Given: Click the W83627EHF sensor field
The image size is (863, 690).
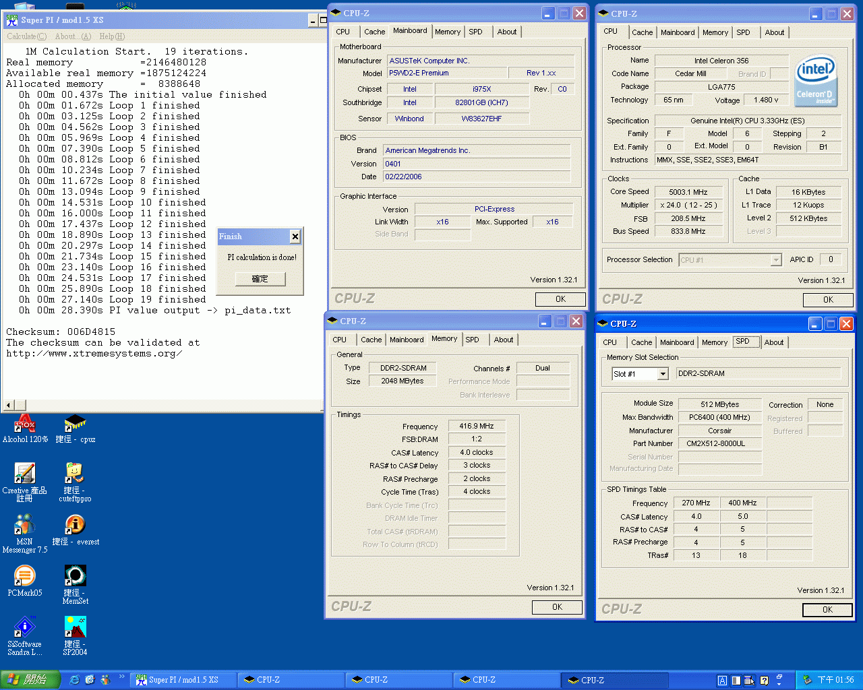Looking at the screenshot, I should [x=481, y=119].
